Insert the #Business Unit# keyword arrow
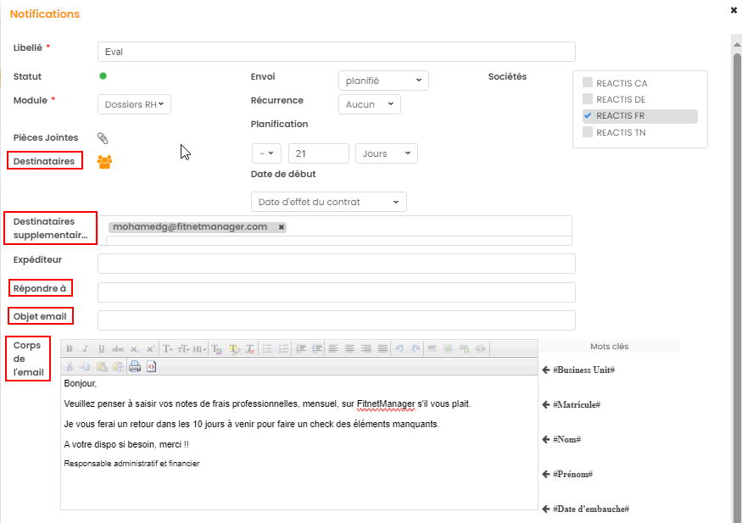Image resolution: width=742 pixels, height=523 pixels. tap(546, 370)
